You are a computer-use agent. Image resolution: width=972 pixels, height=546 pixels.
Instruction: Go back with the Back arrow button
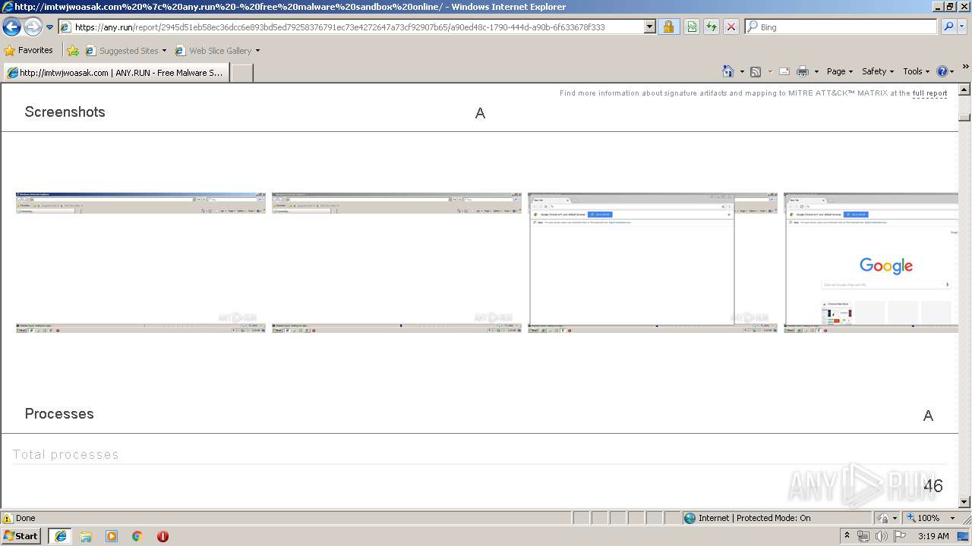coord(11,27)
